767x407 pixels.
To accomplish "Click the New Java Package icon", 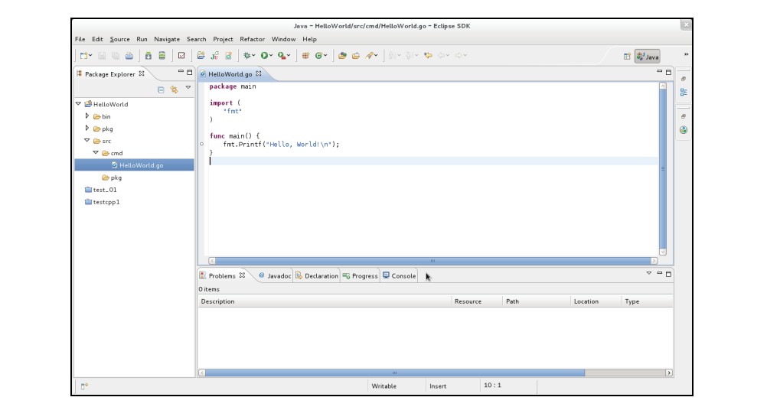I will [x=305, y=56].
